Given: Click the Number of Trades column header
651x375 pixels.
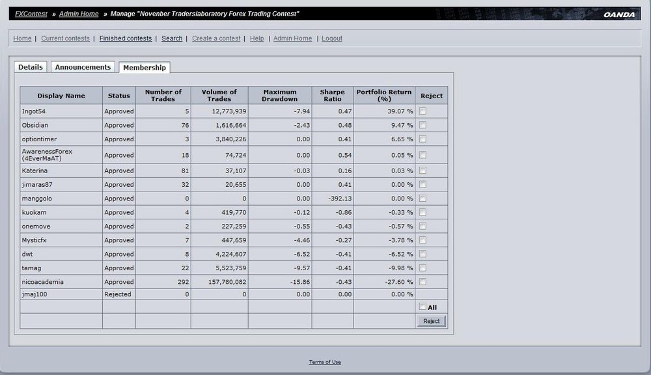Looking at the screenshot, I should [163, 96].
